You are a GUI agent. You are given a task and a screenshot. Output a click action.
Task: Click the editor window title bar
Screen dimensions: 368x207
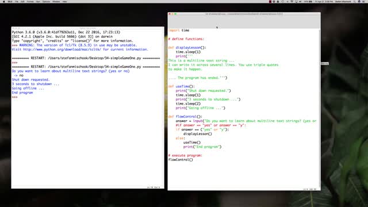[x=244, y=14]
